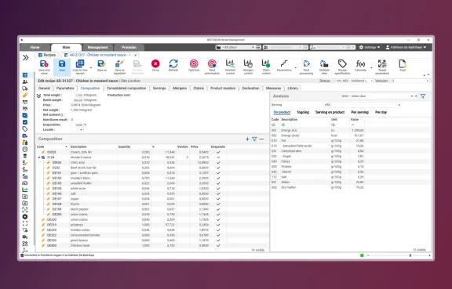This screenshot has height=289, width=452.
Task: Open the Settings menu button
Action: 370,47
